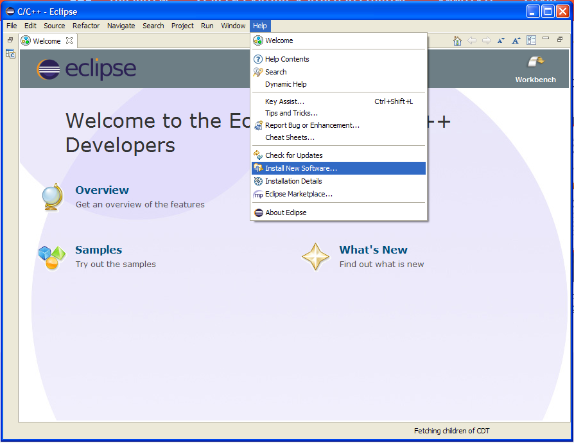Reduce font size with small A icon
This screenshot has height=443, width=574.
[x=501, y=40]
